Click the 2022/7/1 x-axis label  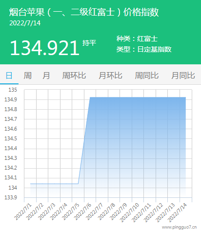[23, 212]
